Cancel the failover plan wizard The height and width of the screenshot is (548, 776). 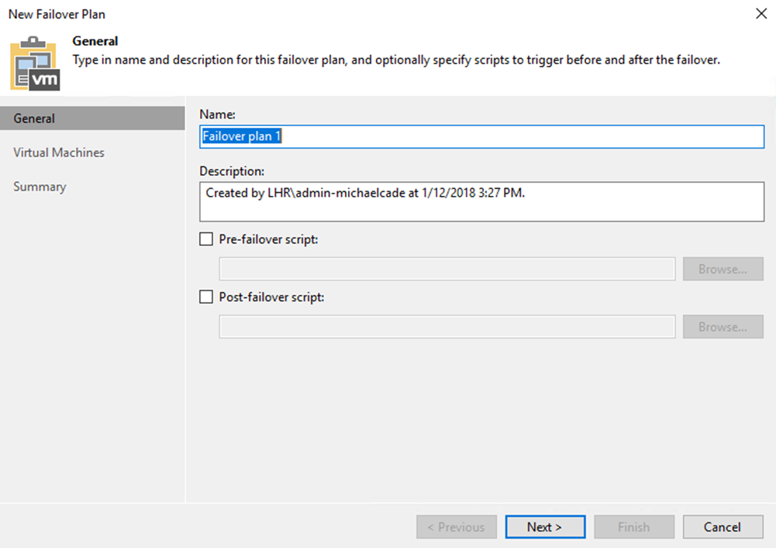point(723,527)
